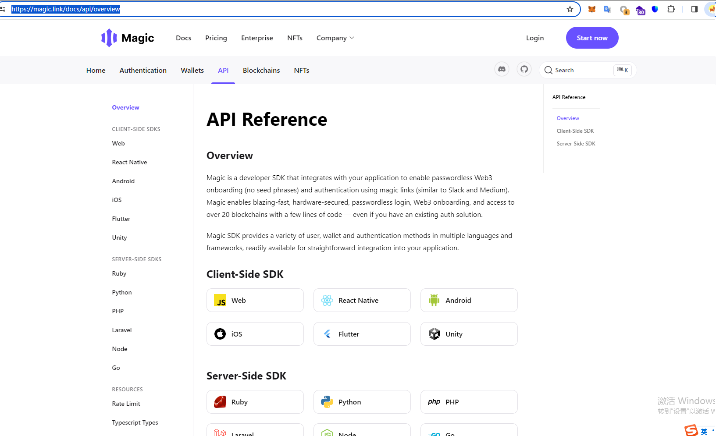
Task: Click the Magic logo
Action: click(x=128, y=38)
